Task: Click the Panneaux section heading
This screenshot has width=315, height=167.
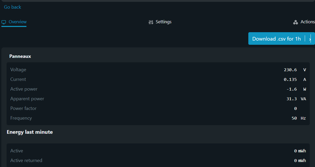Action: pos(20,56)
